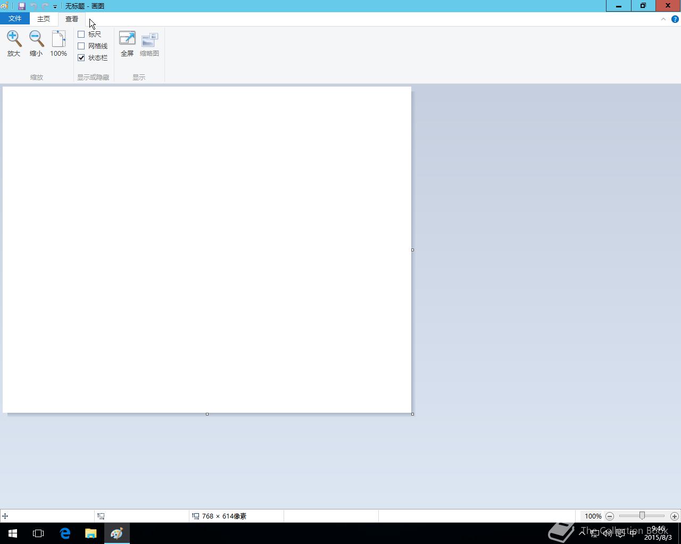Screen dimensions: 681x544
Task: Click the Save icon in the title bar
Action: [x=22, y=6]
